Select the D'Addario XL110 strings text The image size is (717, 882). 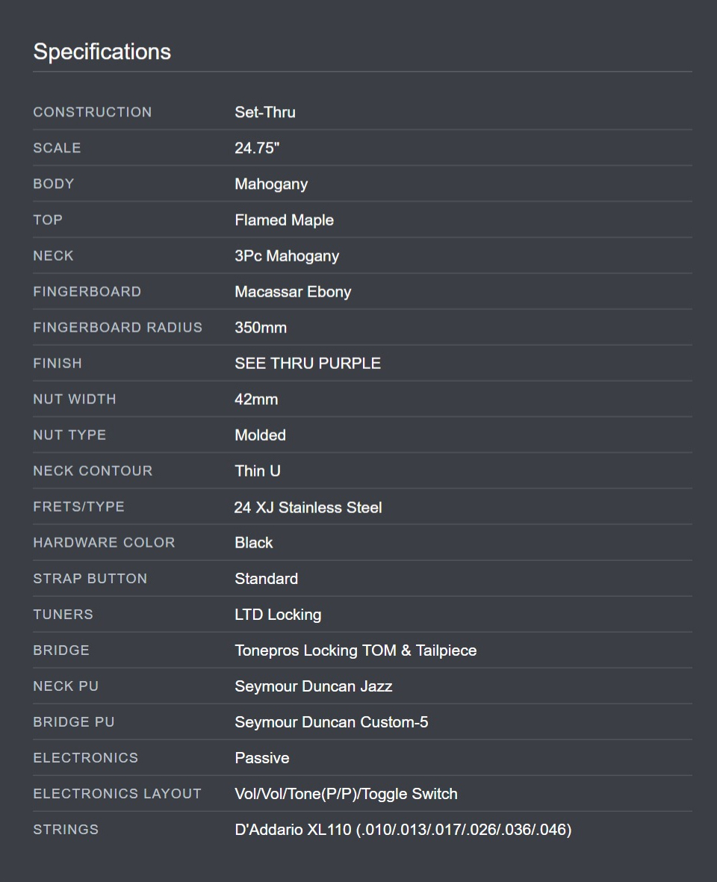point(403,830)
